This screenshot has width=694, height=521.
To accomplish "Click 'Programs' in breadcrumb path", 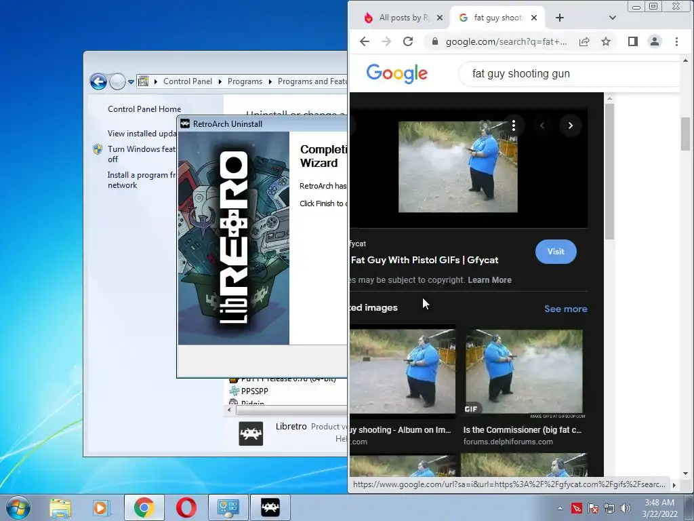I will click(245, 81).
